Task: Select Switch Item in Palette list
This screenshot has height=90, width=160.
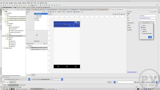Action: pyautogui.click(x=39, y=17)
